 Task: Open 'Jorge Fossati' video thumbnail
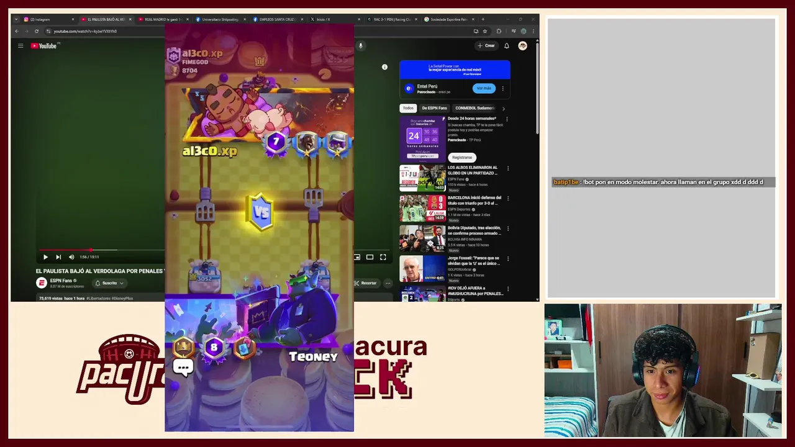[x=422, y=269]
